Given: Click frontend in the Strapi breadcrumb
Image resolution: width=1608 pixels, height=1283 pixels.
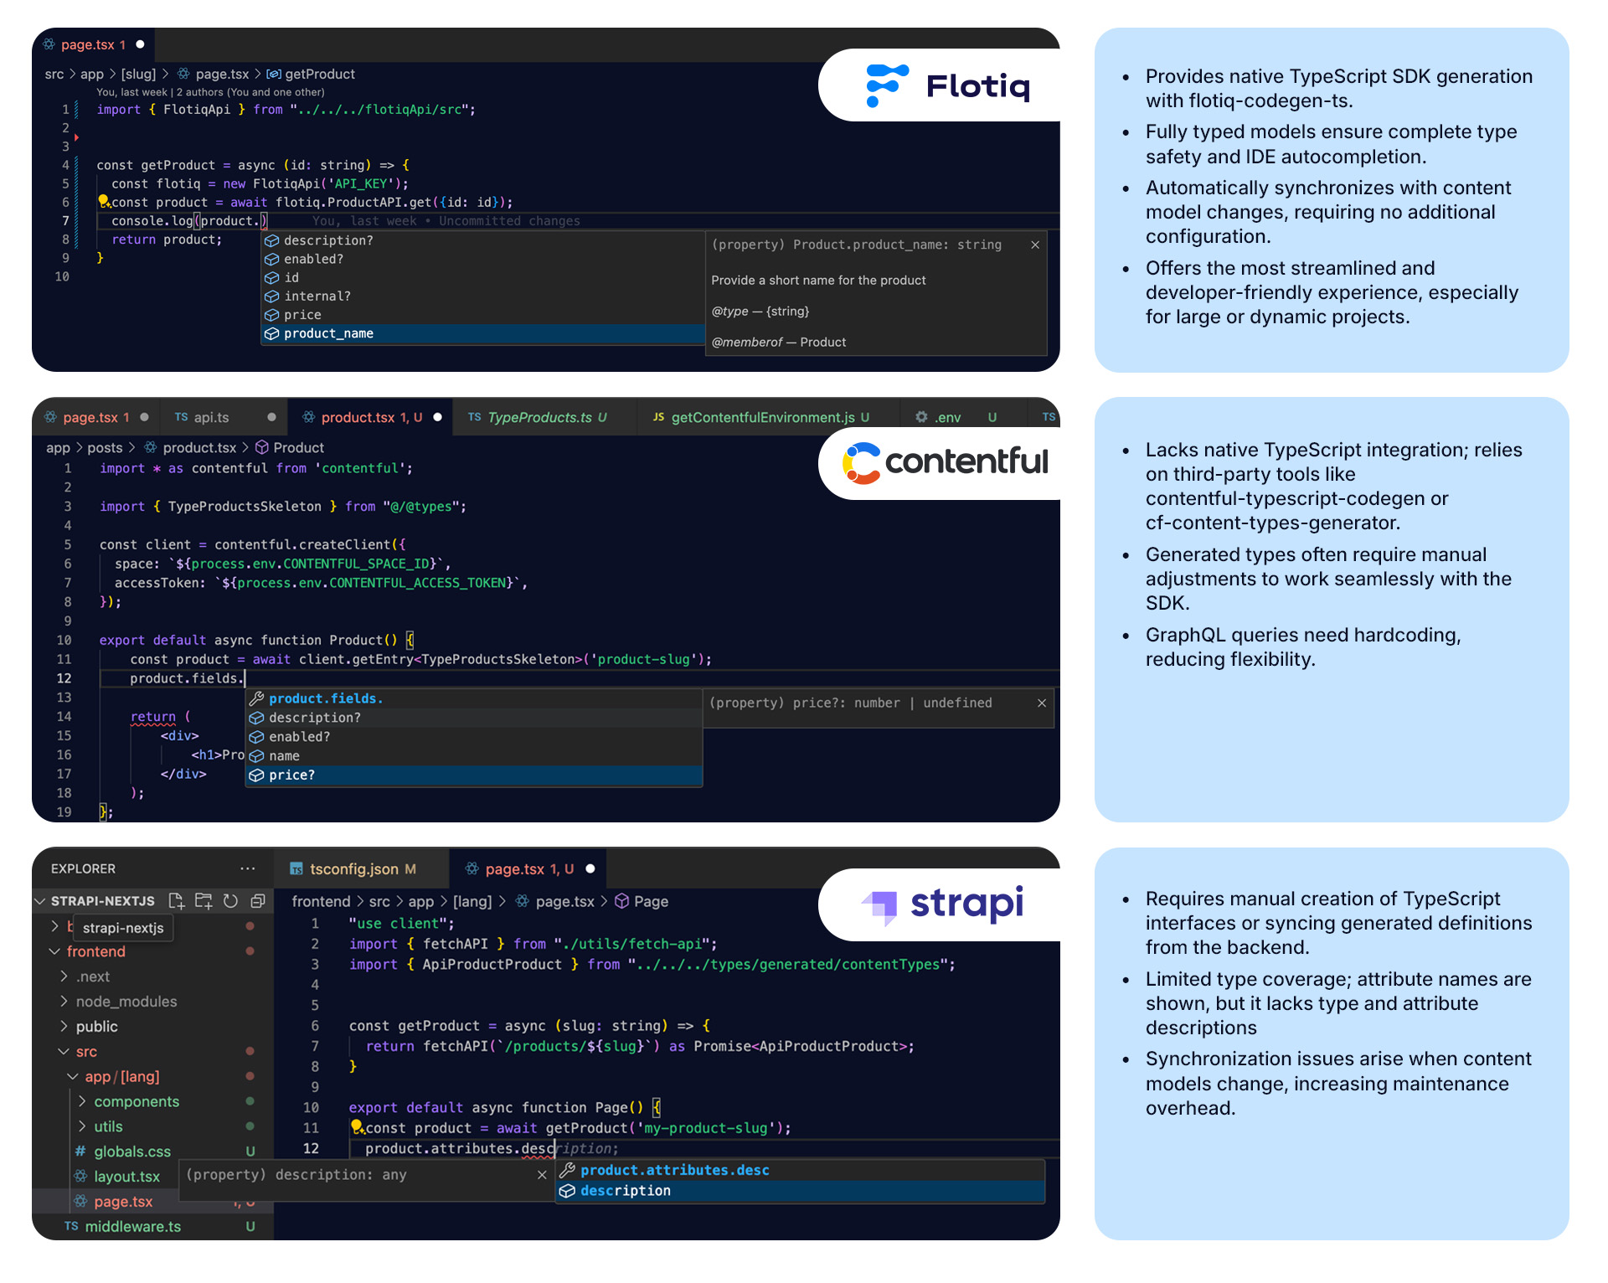Looking at the screenshot, I should pos(321,902).
